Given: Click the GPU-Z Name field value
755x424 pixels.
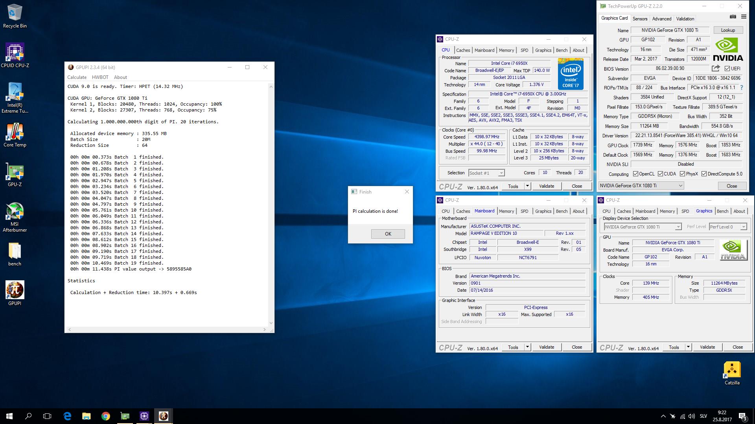Looking at the screenshot, I should click(670, 30).
